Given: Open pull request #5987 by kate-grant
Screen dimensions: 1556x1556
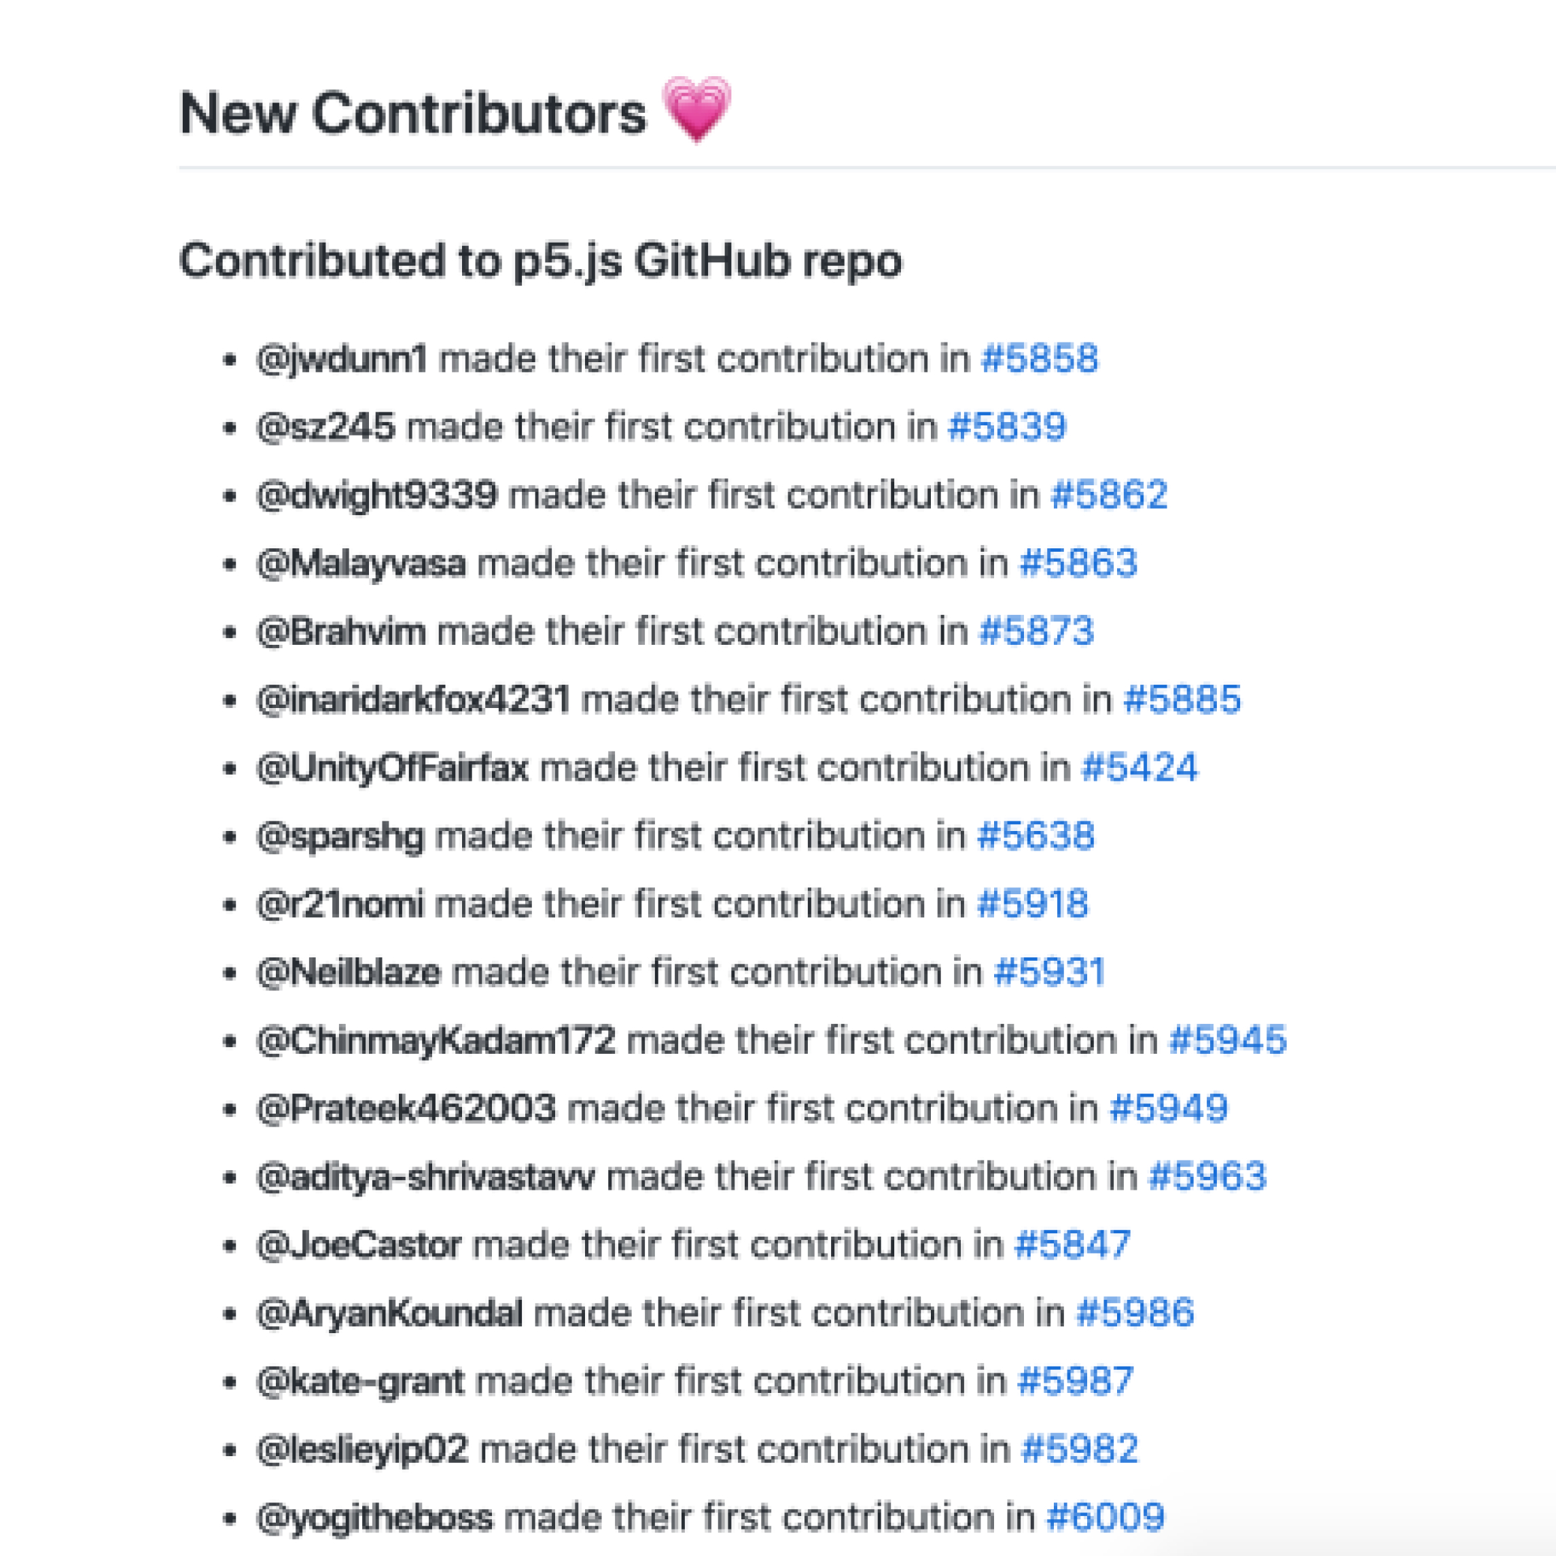Looking at the screenshot, I should click(1076, 1381).
